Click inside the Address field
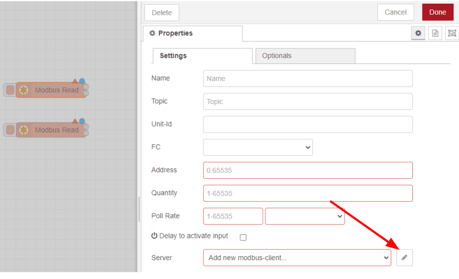Image resolution: width=459 pixels, height=279 pixels. pyautogui.click(x=308, y=170)
